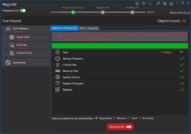
Task: Select the System Drivers row label
Action: click(71, 77)
